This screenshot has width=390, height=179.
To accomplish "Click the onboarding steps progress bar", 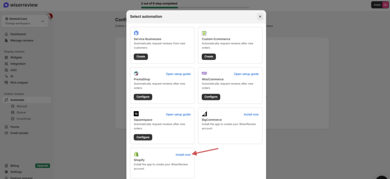I will tap(195, 7).
